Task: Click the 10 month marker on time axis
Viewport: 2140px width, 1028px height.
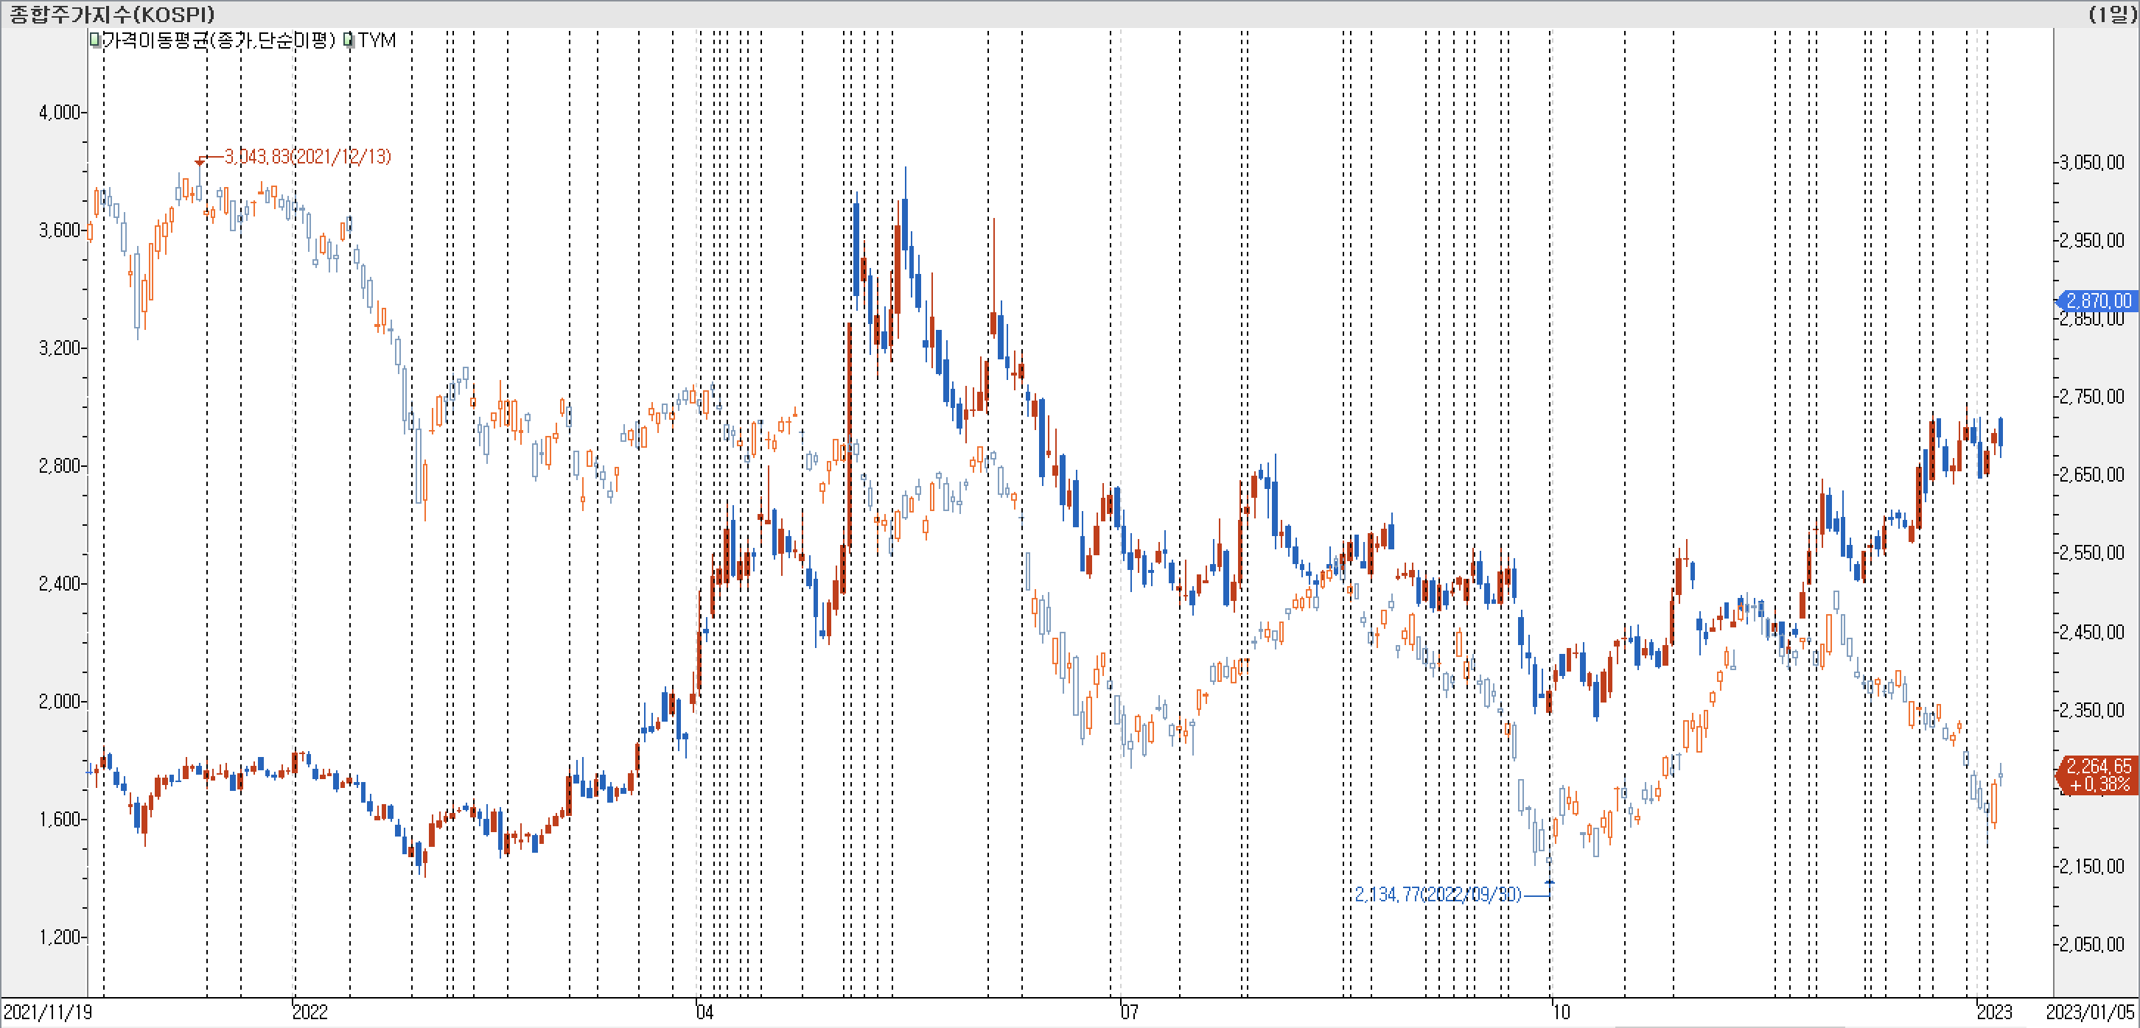Action: [1561, 1013]
